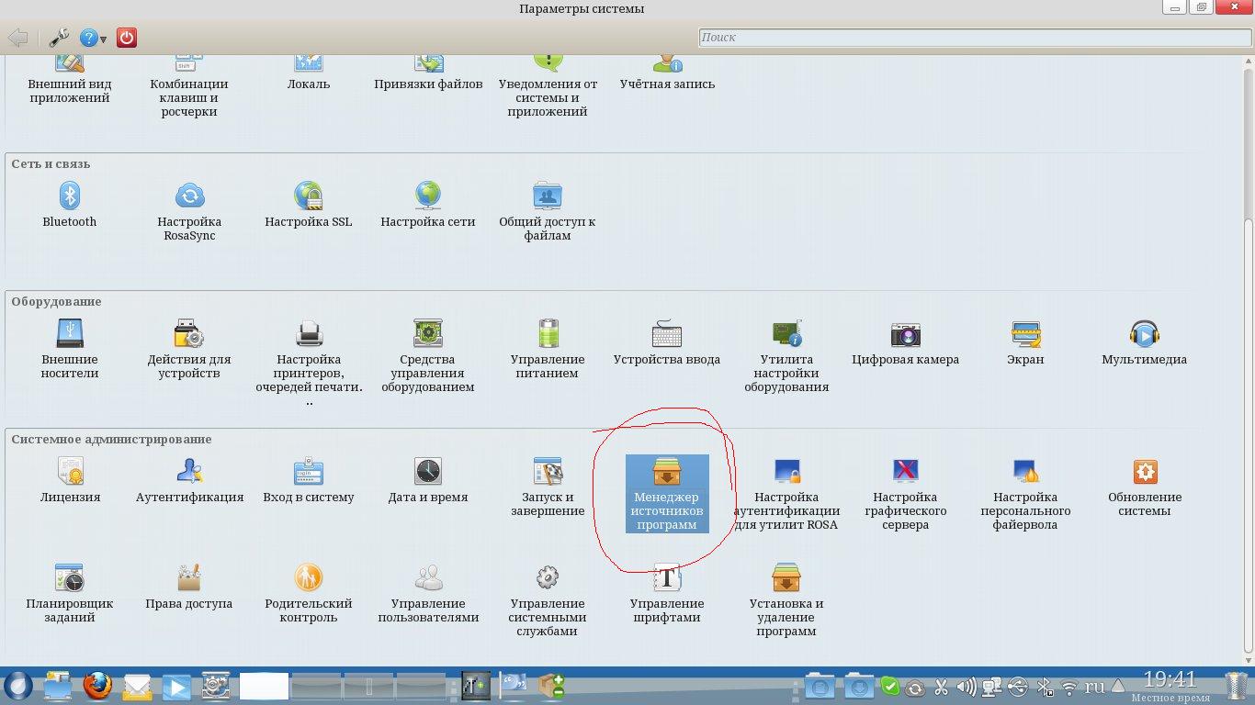Open Устройства ввода module
Image resolution: width=1255 pixels, height=705 pixels.
pyautogui.click(x=667, y=341)
